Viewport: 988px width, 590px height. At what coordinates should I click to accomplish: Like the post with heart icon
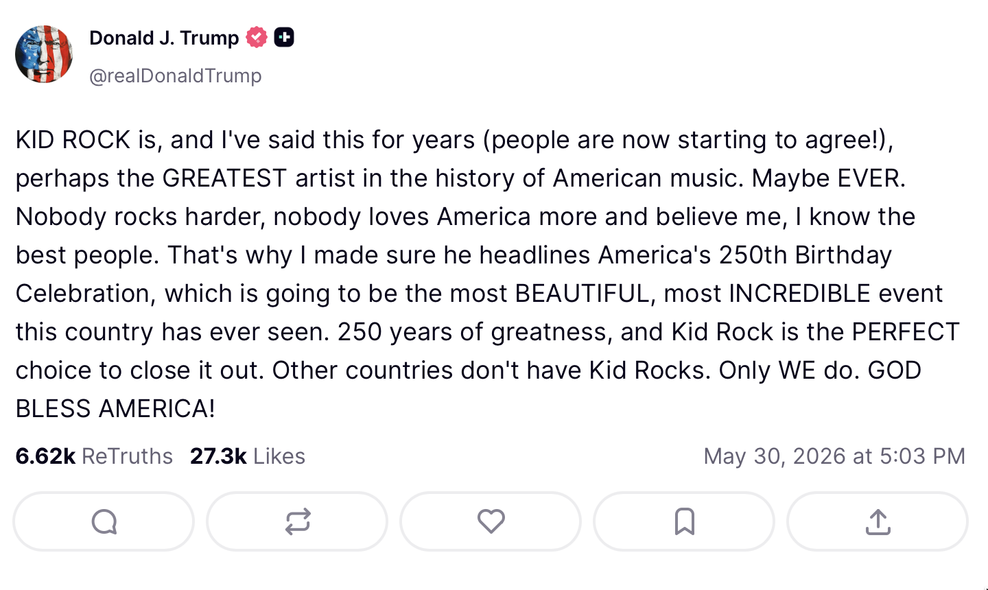(491, 521)
